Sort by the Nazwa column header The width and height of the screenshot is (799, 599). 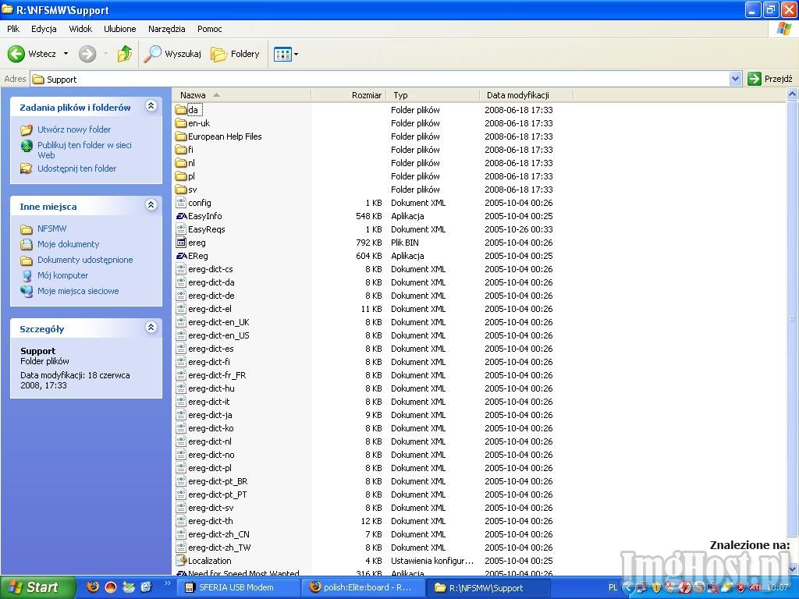(242, 95)
